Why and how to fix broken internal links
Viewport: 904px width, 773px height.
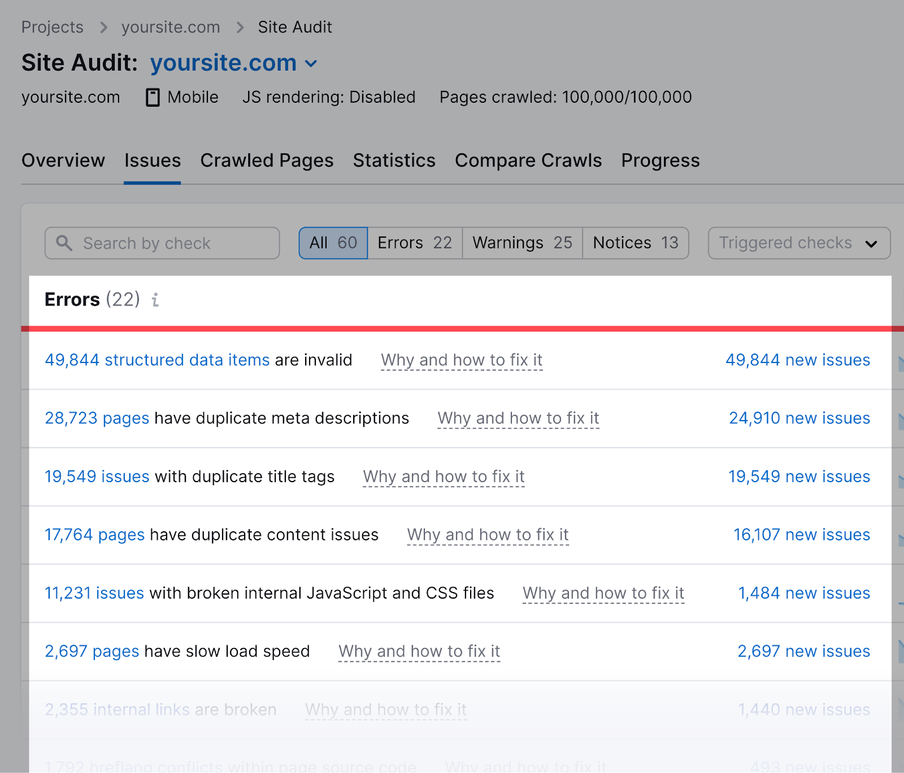point(386,710)
